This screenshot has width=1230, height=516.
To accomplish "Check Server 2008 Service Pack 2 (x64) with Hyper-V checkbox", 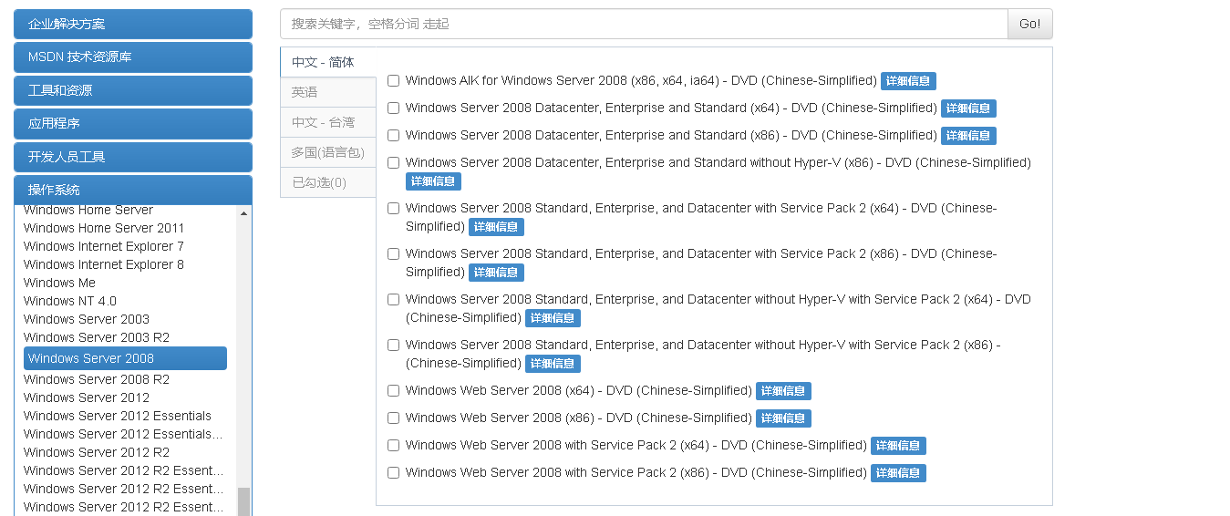I will [x=394, y=209].
